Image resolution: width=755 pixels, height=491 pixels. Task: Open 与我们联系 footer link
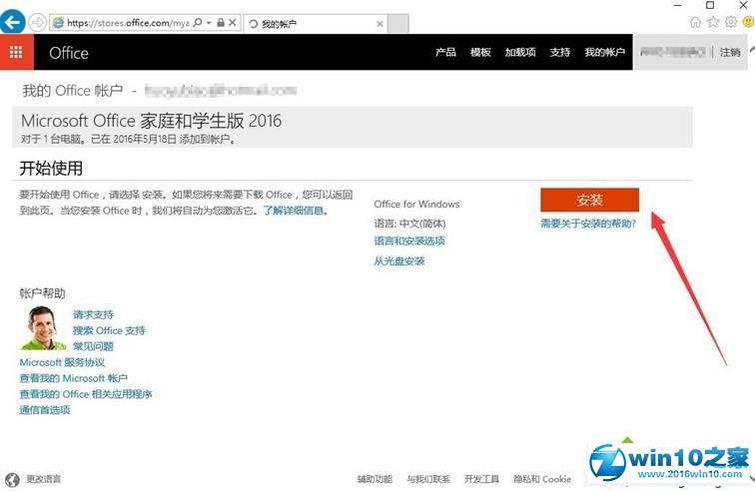[428, 479]
